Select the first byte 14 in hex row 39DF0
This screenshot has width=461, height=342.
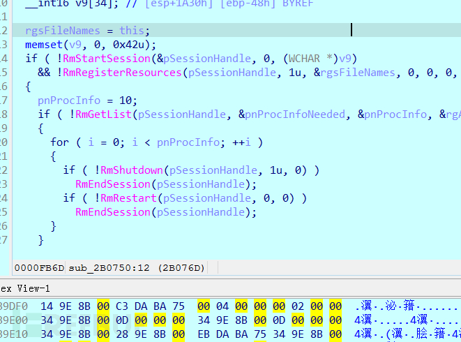click(x=47, y=305)
